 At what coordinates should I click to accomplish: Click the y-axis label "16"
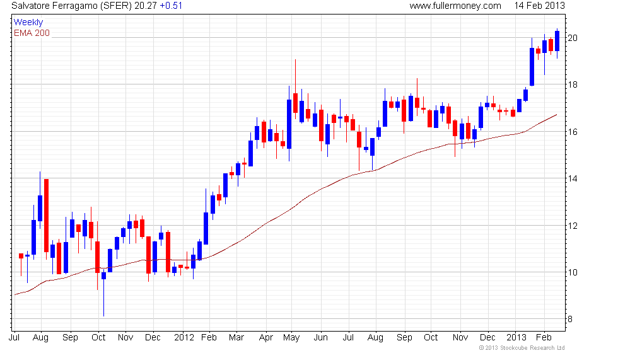click(573, 132)
